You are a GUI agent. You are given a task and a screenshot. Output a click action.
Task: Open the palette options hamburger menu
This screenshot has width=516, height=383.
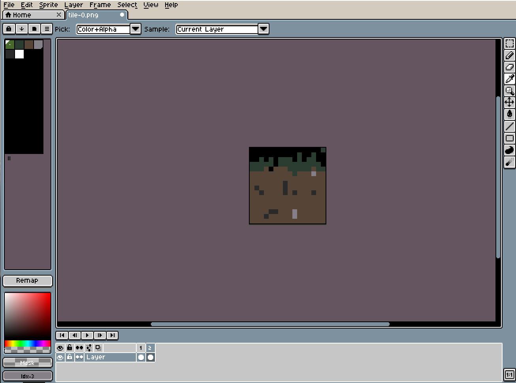point(47,29)
